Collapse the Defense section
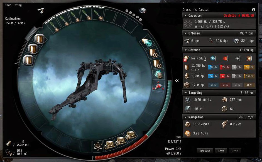 click(185, 50)
